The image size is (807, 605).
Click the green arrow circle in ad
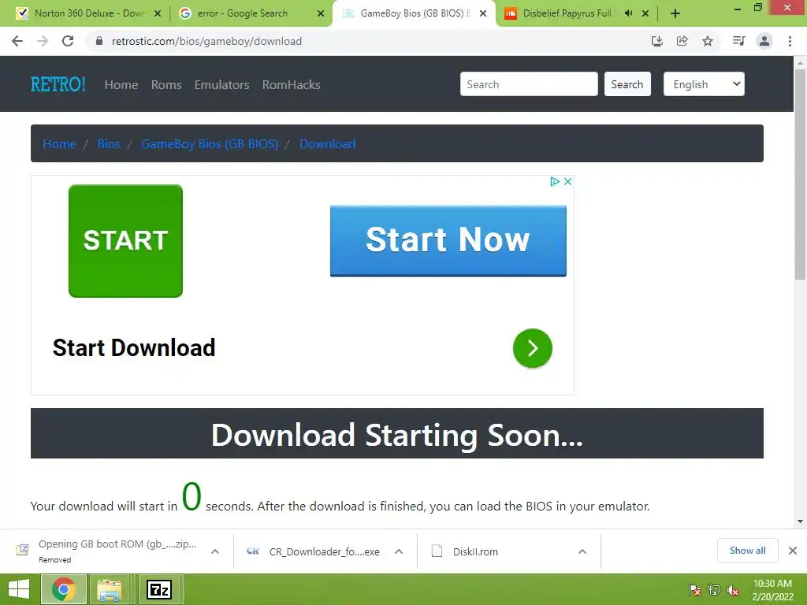533,348
